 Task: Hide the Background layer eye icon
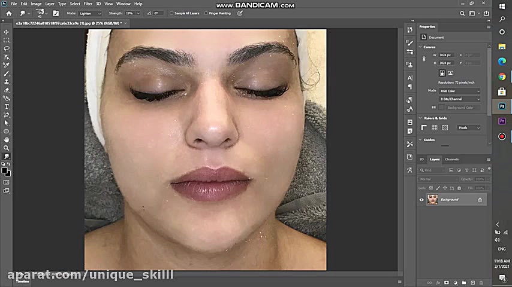[421, 200]
